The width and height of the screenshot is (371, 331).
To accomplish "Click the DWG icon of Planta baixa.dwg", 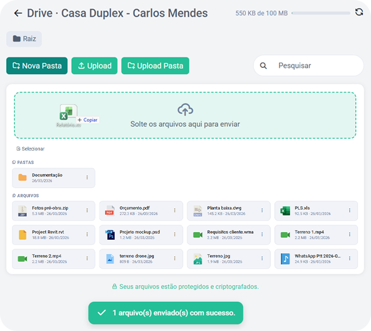I will click(197, 211).
